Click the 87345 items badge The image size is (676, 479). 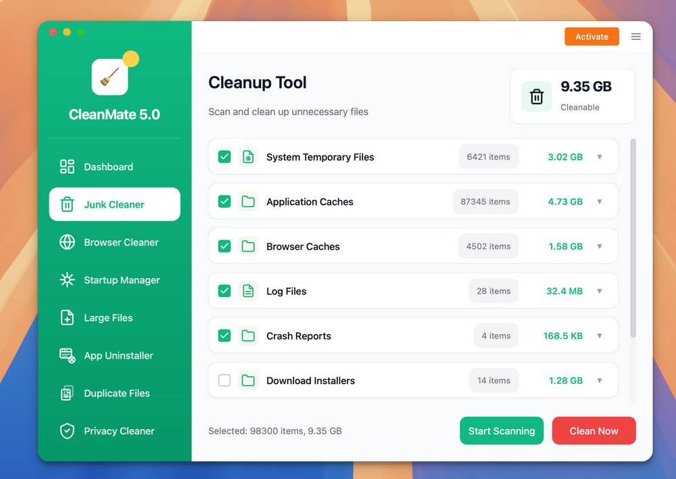485,202
